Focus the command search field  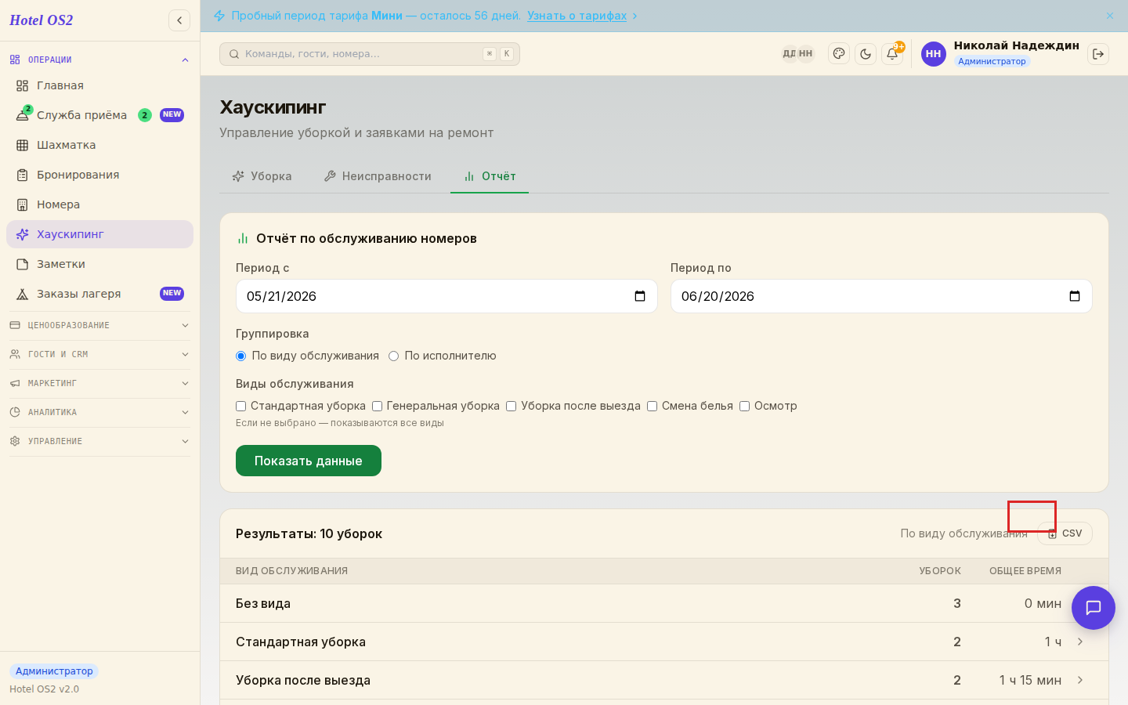click(x=370, y=54)
